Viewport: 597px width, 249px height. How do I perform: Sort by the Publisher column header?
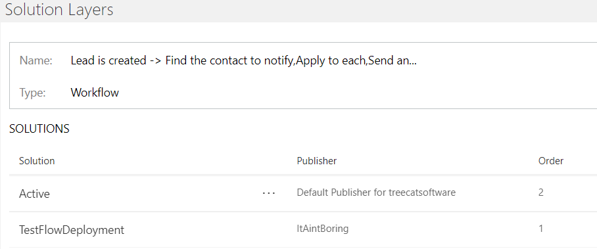point(316,161)
